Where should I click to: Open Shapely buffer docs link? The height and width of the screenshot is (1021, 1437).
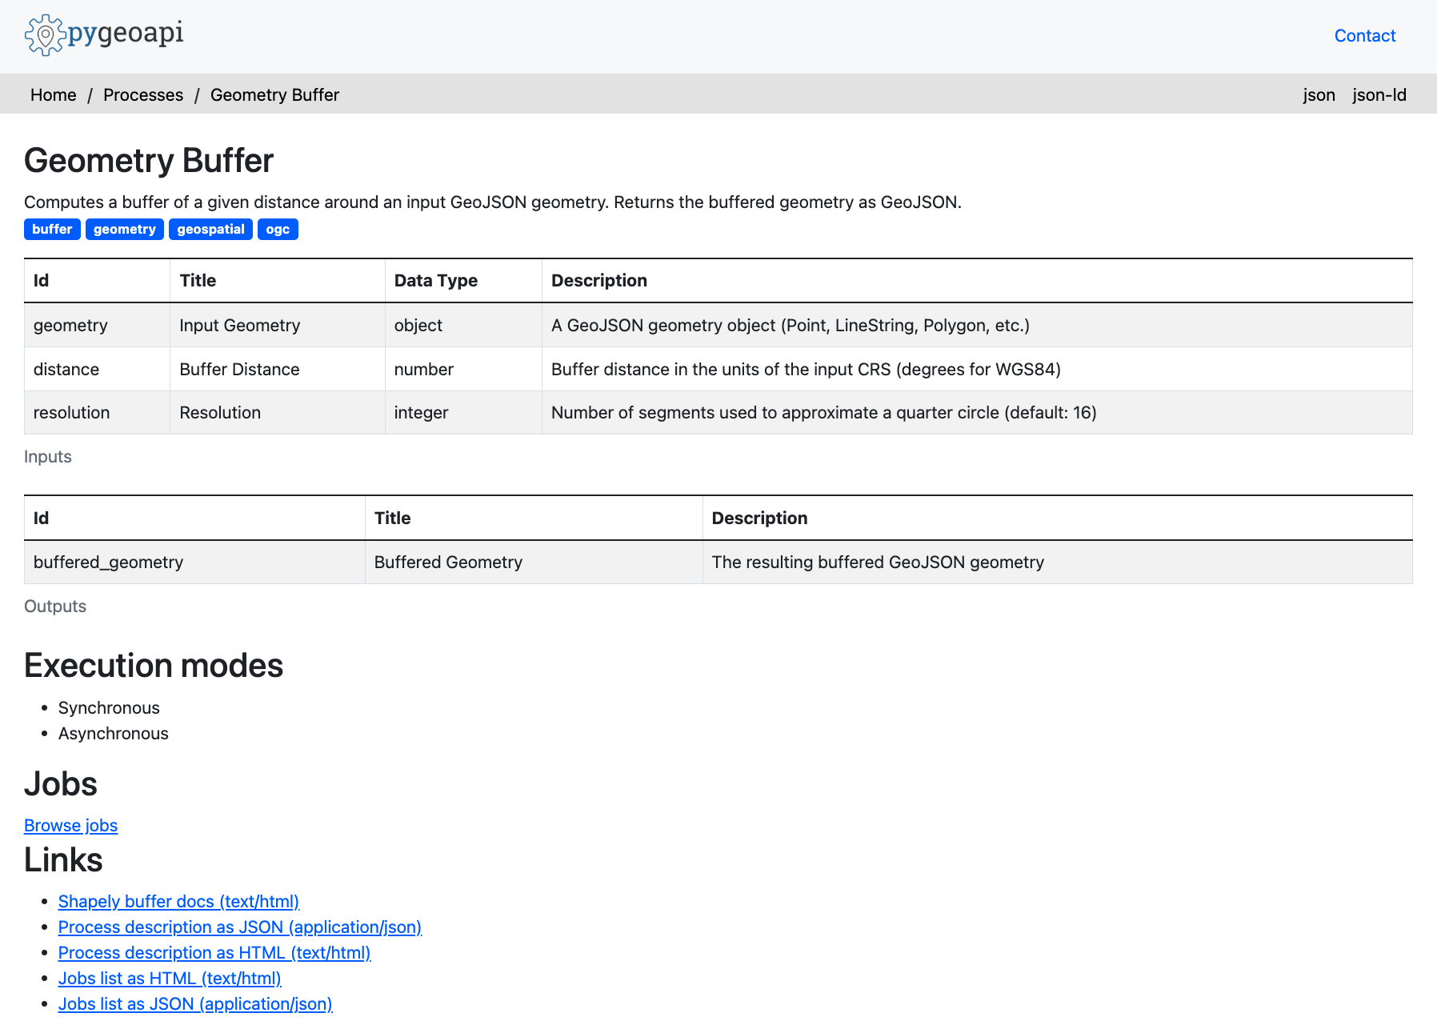click(178, 902)
